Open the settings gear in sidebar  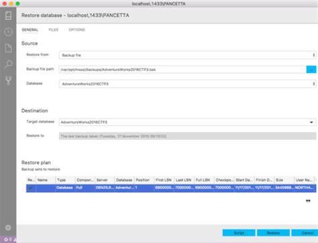[8, 228]
